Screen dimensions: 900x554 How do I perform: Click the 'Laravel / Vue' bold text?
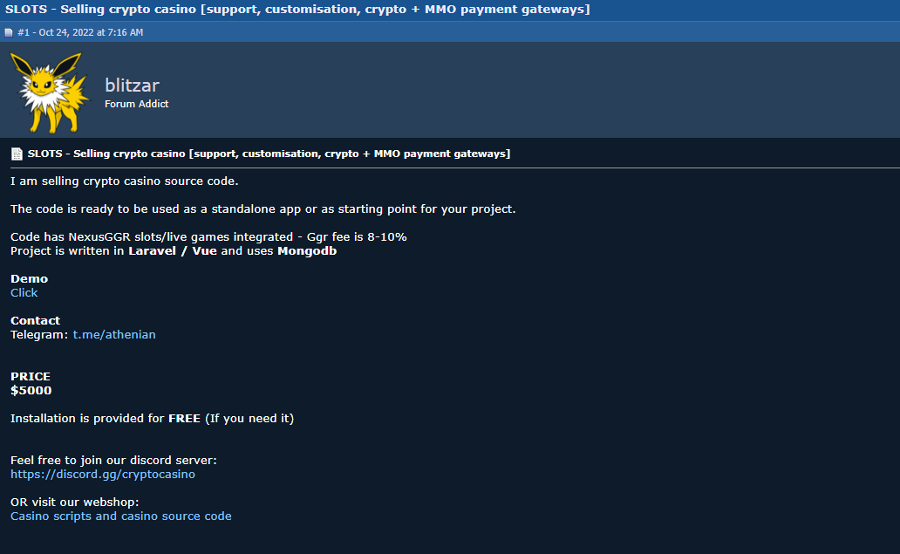[173, 251]
